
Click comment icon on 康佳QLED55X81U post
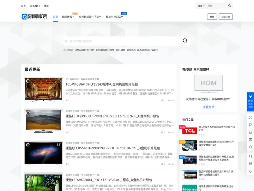pos(162,164)
